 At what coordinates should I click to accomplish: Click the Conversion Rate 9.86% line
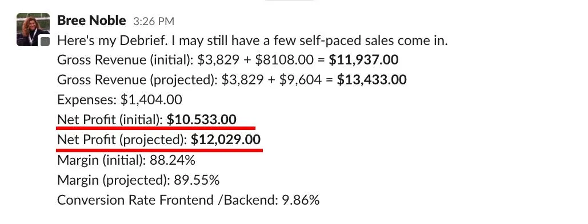188,201
